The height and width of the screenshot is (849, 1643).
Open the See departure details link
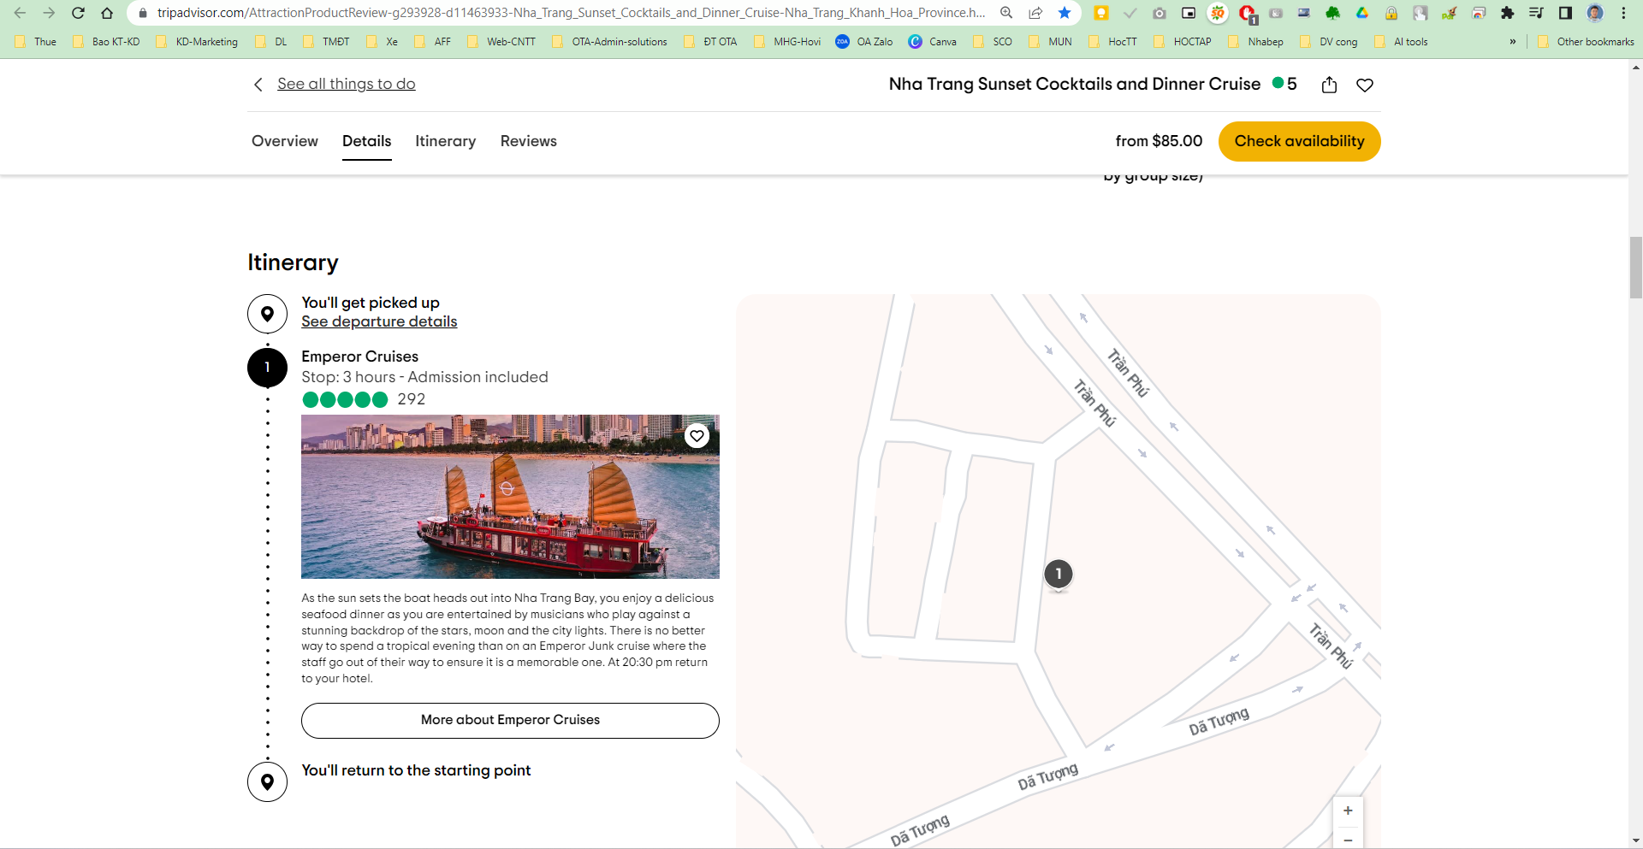[379, 321]
